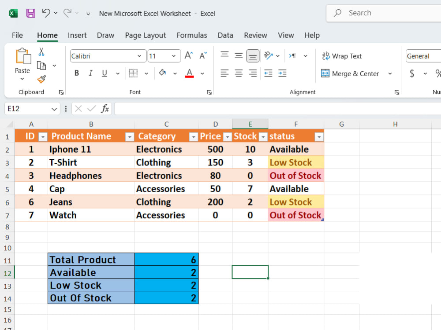This screenshot has width=441, height=330.
Task: Click Merge & Center button
Action: point(350,73)
